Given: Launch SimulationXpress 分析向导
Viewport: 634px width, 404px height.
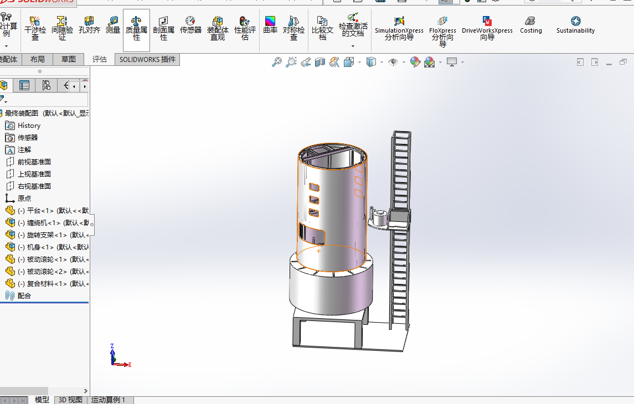Looking at the screenshot, I should [399, 29].
